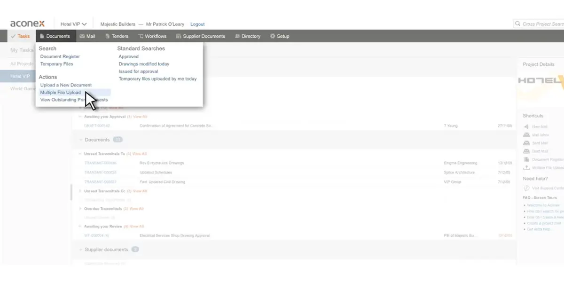
Task: Open Create a project mail tour
Action: 543,223
